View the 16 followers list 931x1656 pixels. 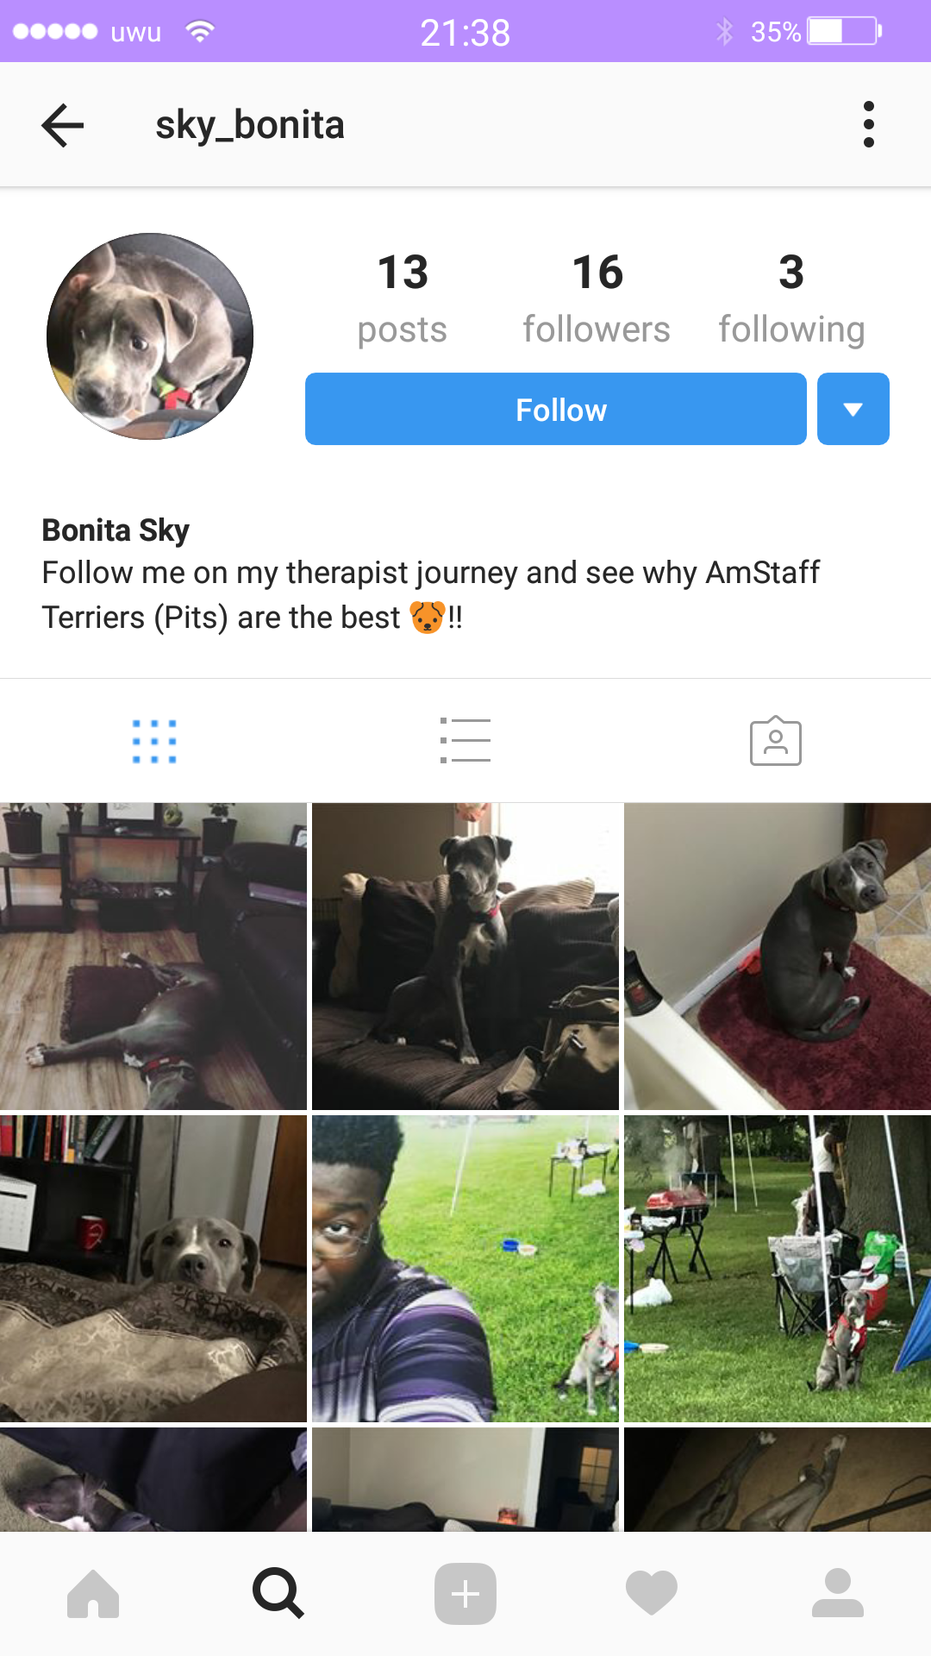click(x=597, y=298)
